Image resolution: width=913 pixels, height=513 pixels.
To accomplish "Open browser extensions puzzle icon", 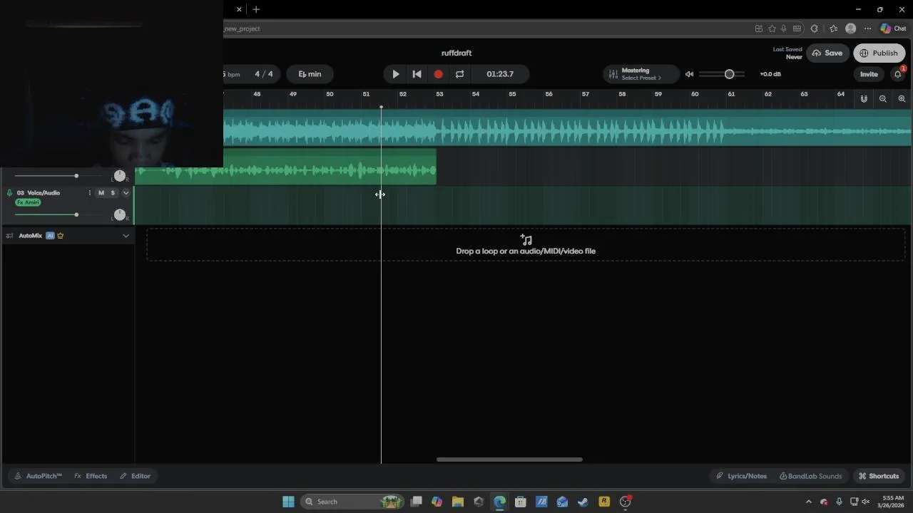I will pos(814,28).
